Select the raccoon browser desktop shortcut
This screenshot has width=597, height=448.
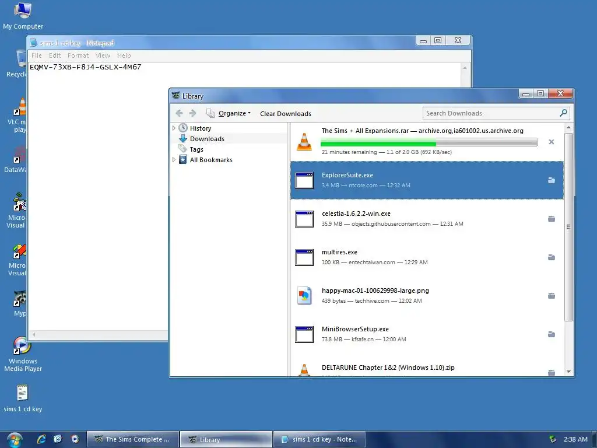20,303
